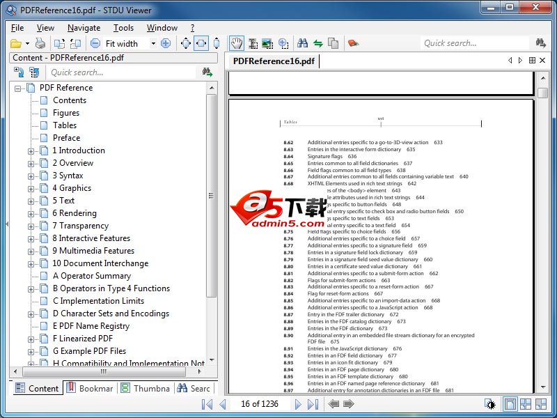Screen dimensions: 557x418
Task: Collapse all contents tree nodes icon
Action: coord(34,72)
